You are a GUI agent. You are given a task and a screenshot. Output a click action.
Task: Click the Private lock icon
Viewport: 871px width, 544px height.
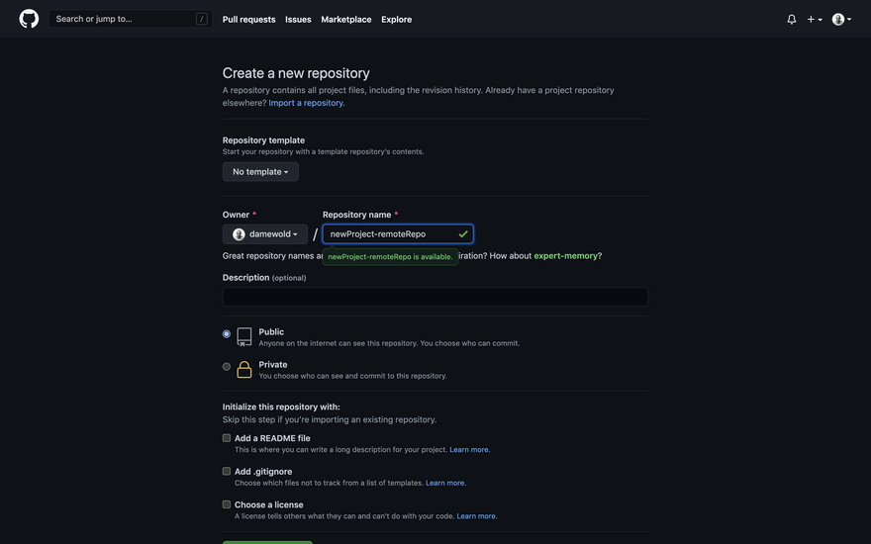244,370
